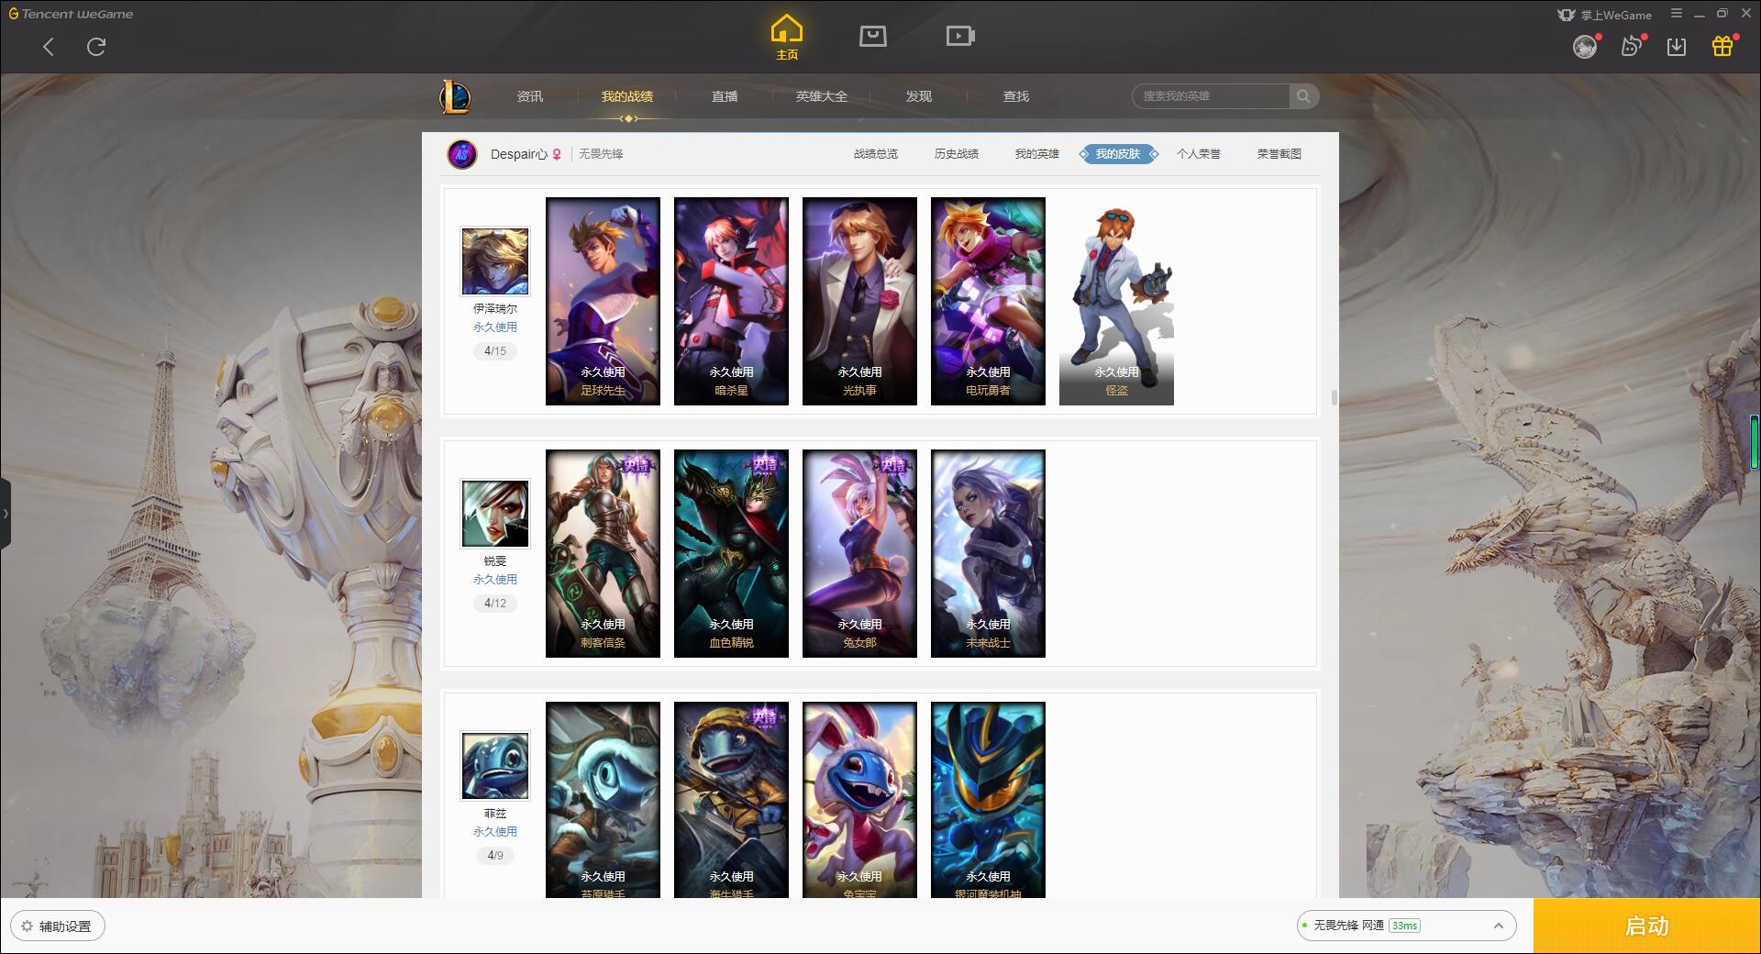The image size is (1761, 954).
Task: Open the 银河魔装机神 Fizz skin card
Action: [988, 800]
